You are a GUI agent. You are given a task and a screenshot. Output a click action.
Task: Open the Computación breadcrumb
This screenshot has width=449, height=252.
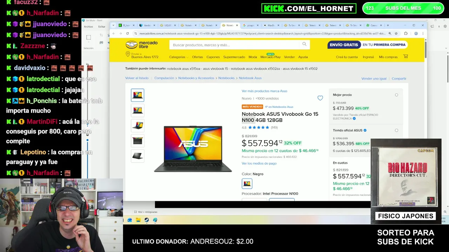[x=164, y=78]
